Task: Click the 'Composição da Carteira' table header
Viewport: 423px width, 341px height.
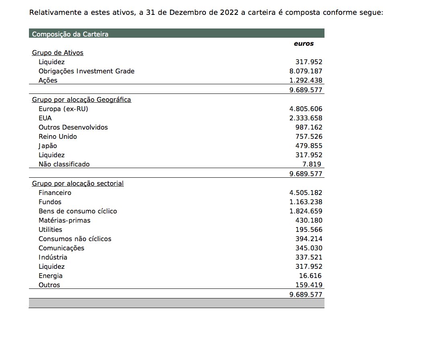Action: pyautogui.click(x=177, y=33)
